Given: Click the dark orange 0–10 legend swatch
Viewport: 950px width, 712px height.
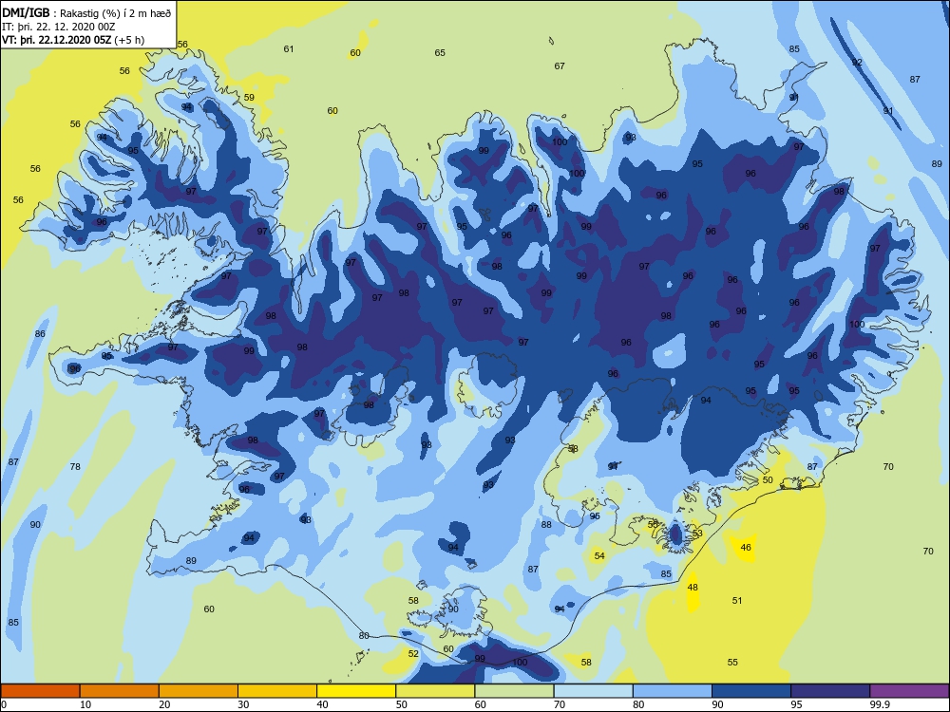Looking at the screenshot, I should (x=40, y=691).
